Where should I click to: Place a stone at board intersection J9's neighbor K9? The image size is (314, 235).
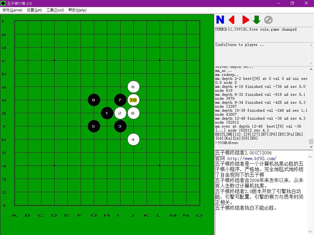click(147, 100)
